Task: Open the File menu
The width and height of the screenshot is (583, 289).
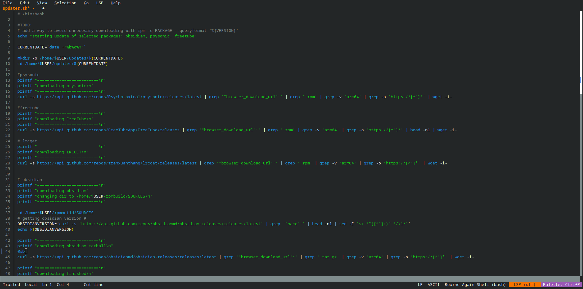Action: click(8, 3)
